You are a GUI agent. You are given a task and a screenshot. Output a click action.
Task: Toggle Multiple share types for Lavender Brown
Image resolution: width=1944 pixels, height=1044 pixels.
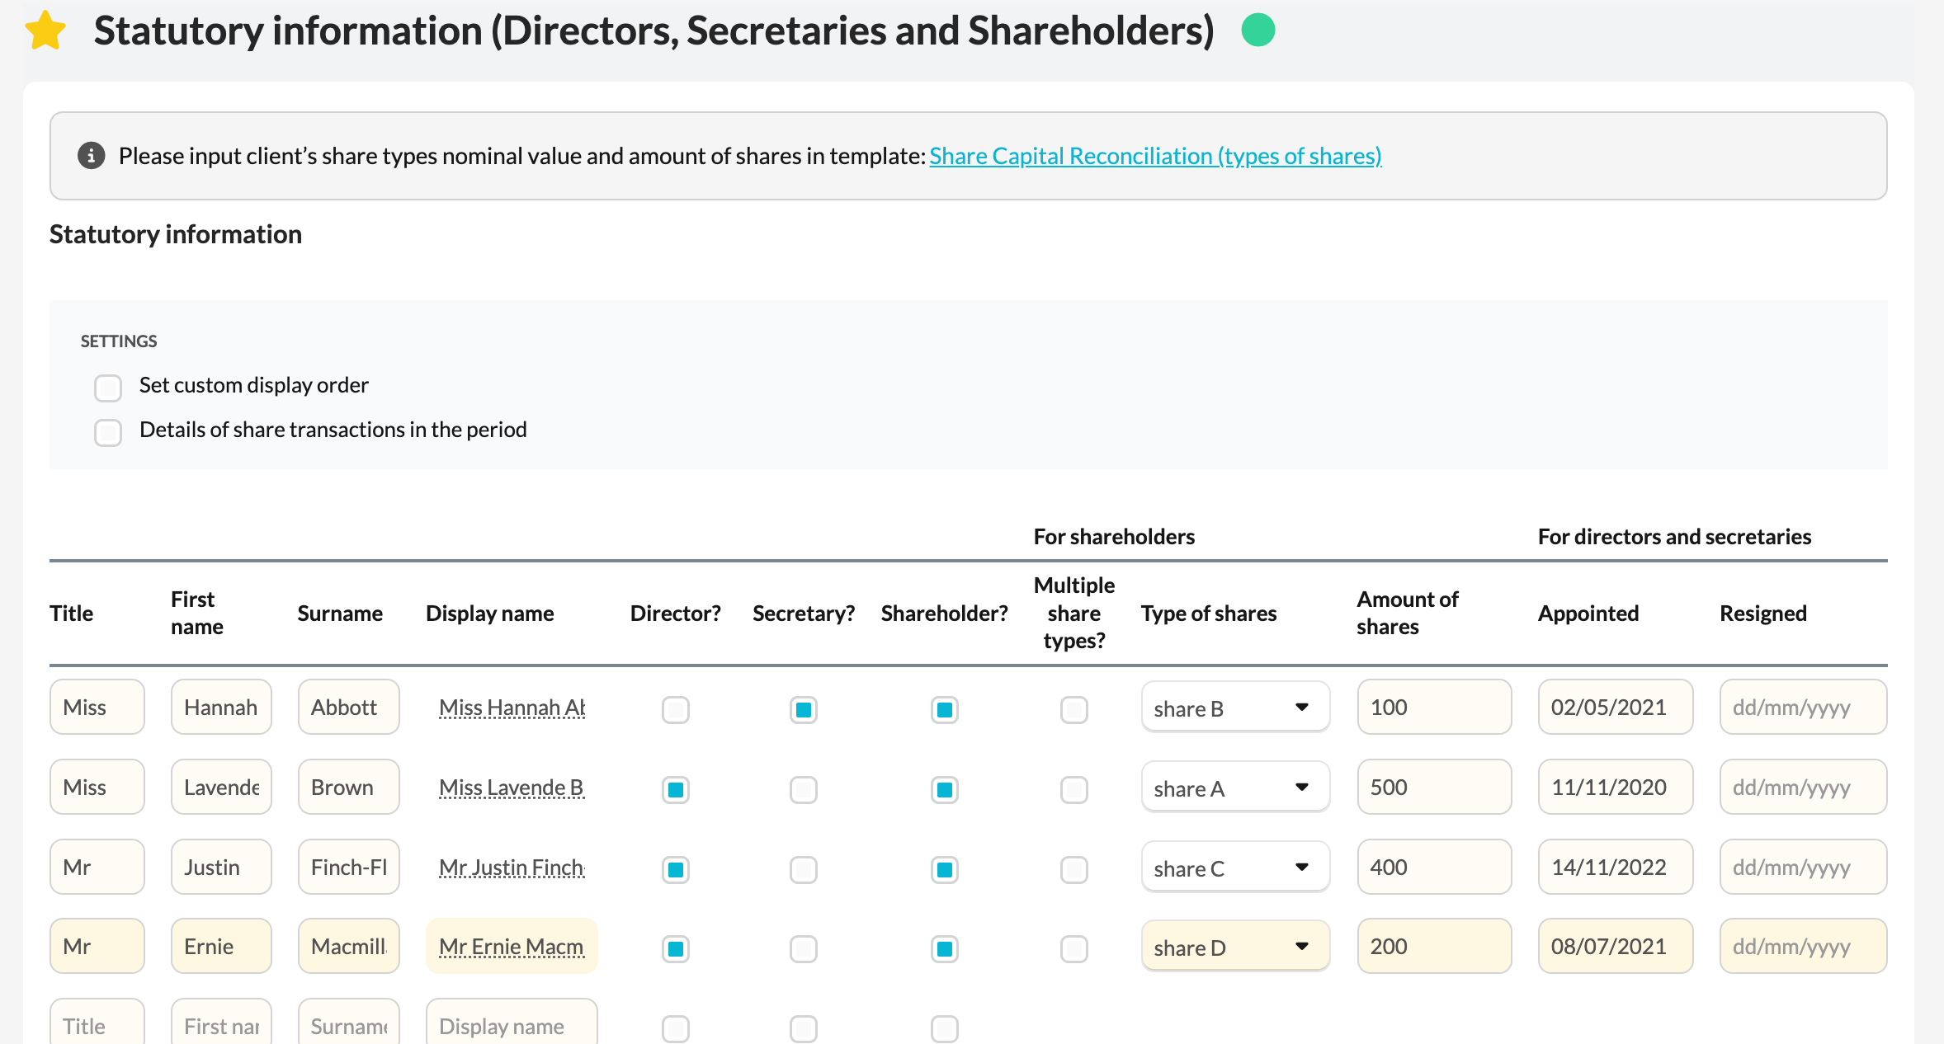coord(1073,789)
